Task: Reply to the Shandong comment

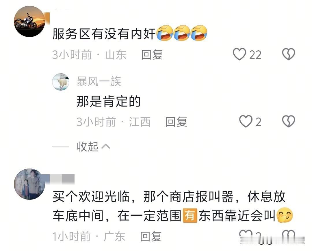Action: coord(152,55)
